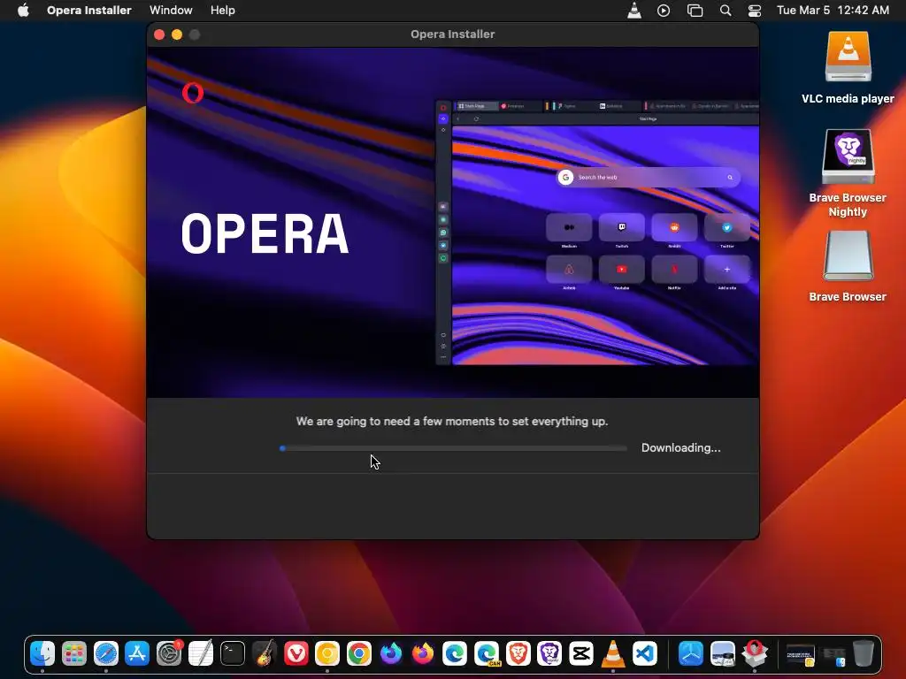The height and width of the screenshot is (679, 906).
Task: Open CapCut from the Dock
Action: 580,653
